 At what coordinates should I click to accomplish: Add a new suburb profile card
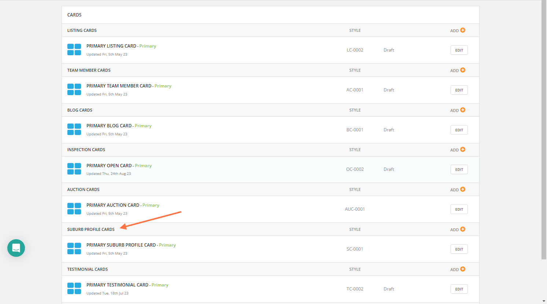click(x=458, y=229)
